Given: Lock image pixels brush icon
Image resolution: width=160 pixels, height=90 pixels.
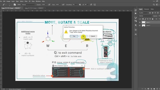Looking at the screenshot, I should click(145, 19).
